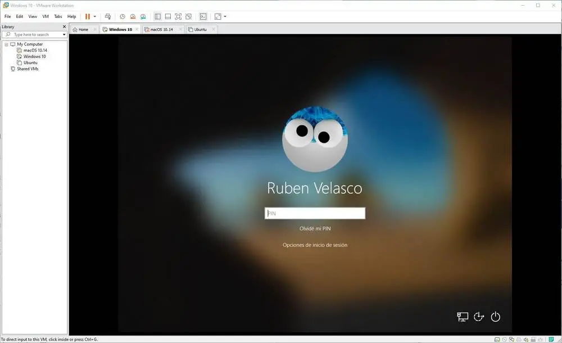This screenshot has width=562, height=343.
Task: Open the View menu
Action: [33, 16]
